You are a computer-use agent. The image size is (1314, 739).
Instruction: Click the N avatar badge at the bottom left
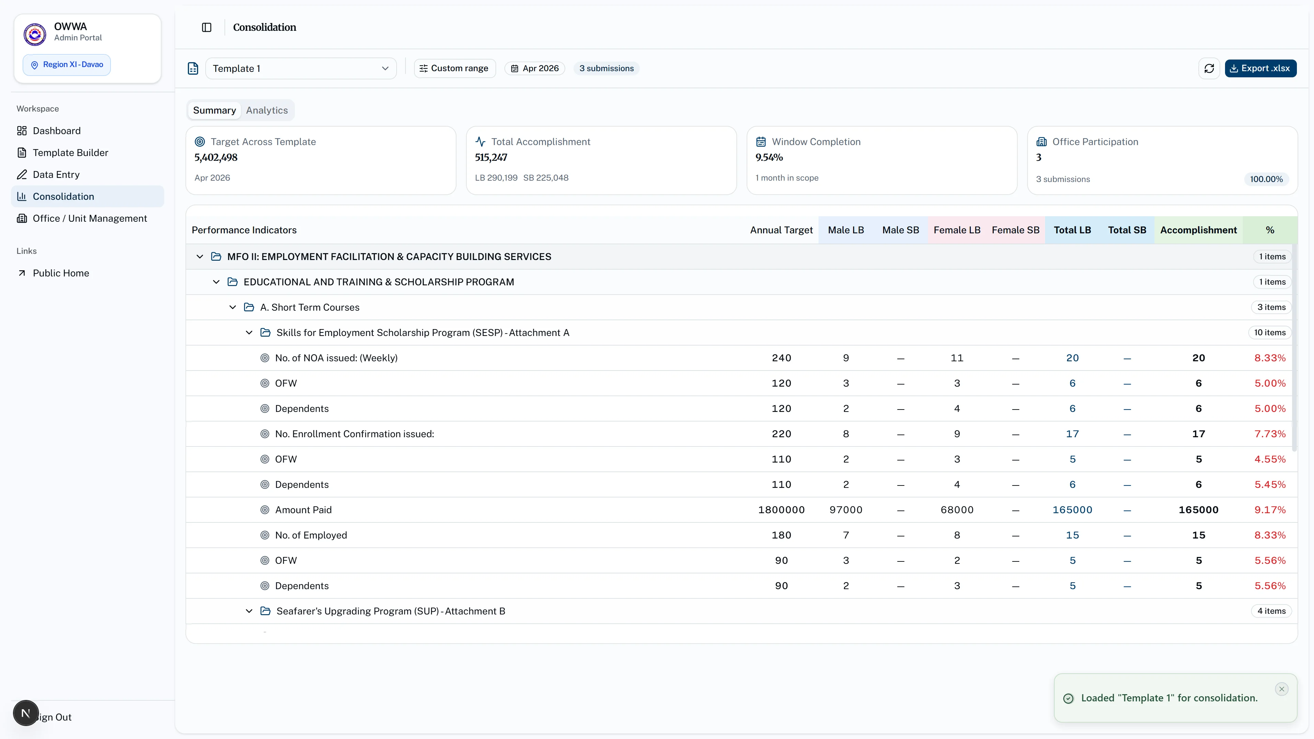[26, 713]
